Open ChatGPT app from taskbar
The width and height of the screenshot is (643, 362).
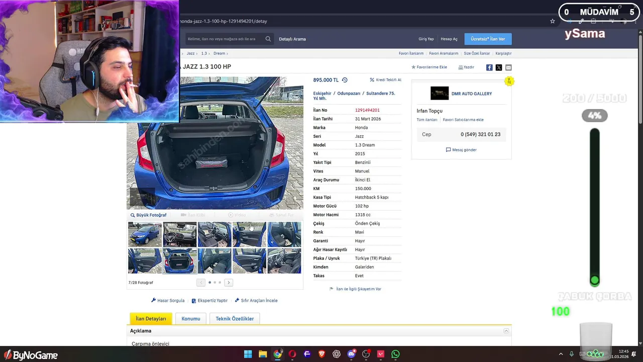click(337, 354)
